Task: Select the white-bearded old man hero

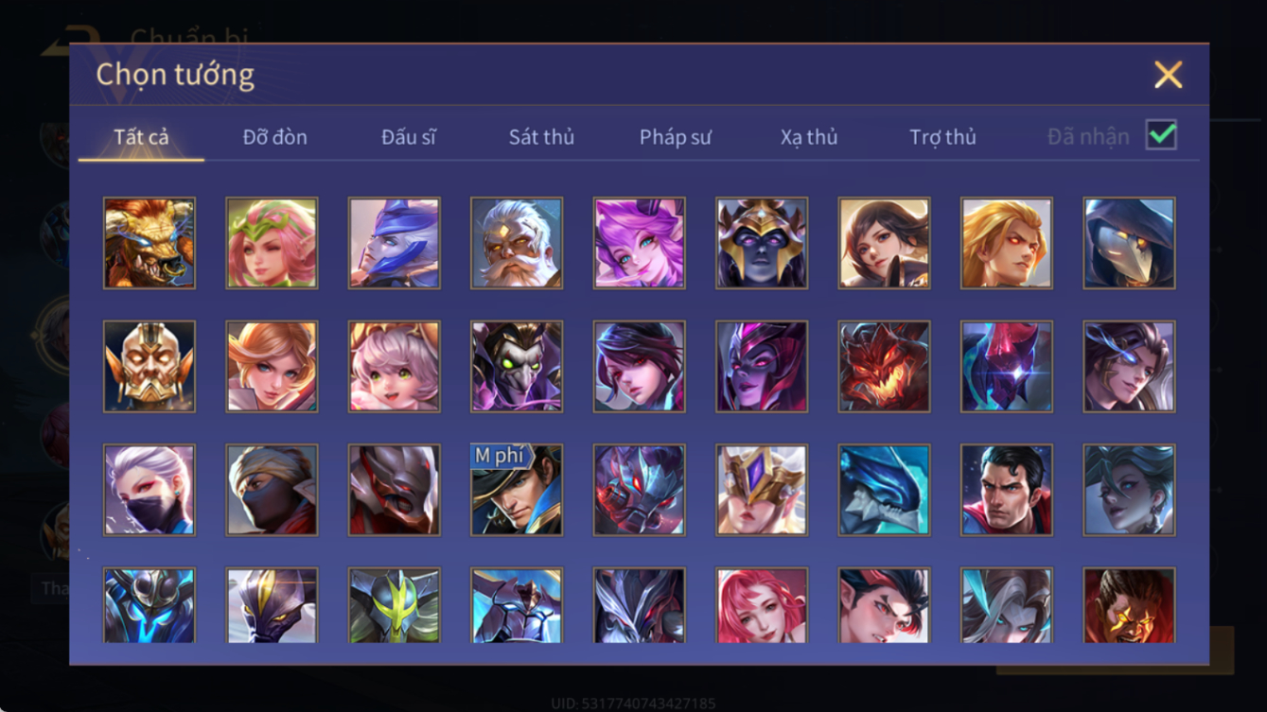Action: point(517,243)
